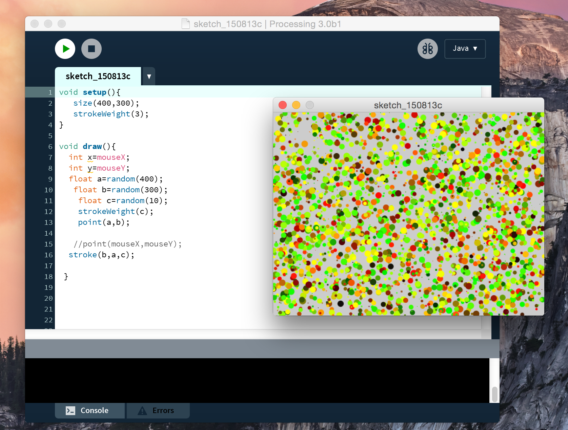The height and width of the screenshot is (430, 568).
Task: Click line number 6 in the gutter
Action: tap(50, 147)
